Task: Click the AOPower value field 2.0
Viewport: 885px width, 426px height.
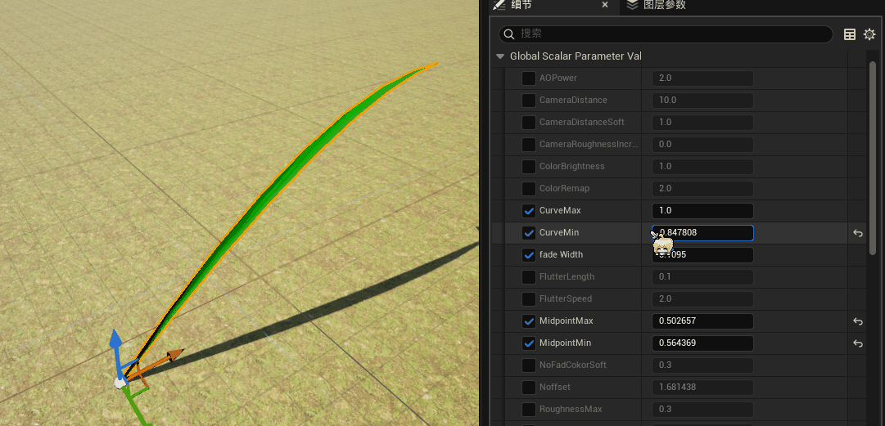Action: [x=702, y=78]
